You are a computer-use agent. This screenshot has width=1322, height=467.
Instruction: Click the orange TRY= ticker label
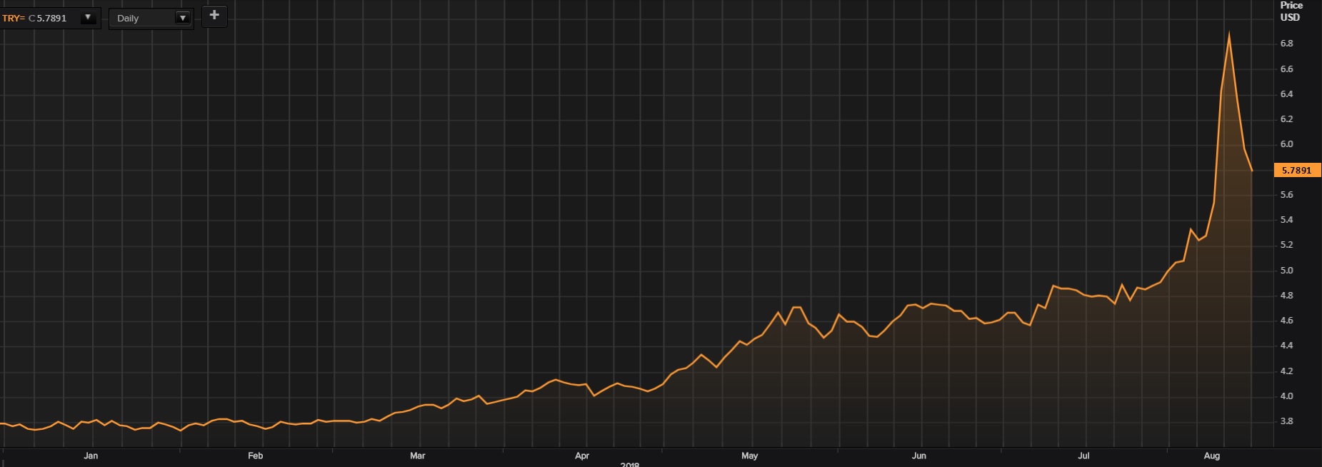click(x=13, y=18)
